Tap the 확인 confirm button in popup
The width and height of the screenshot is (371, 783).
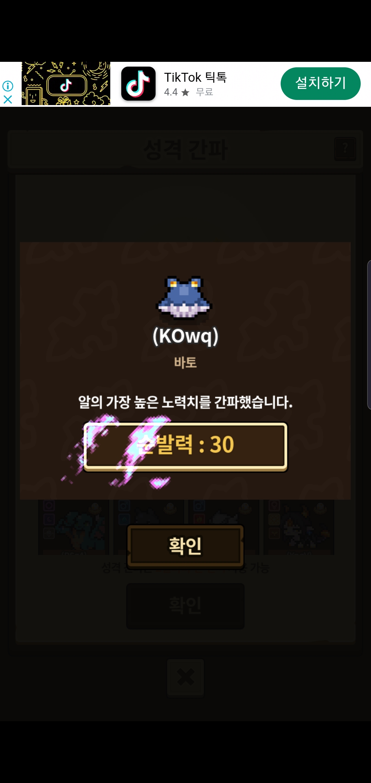185,545
